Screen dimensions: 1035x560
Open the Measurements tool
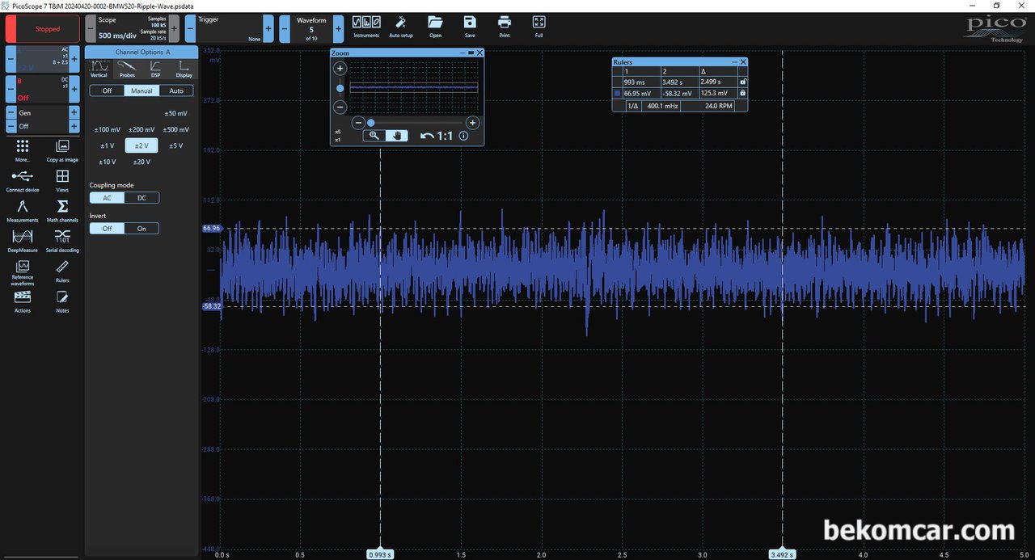[23, 210]
